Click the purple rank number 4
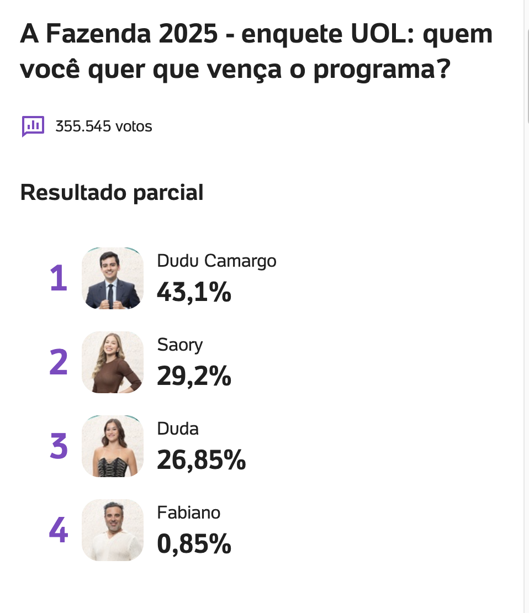 [59, 531]
